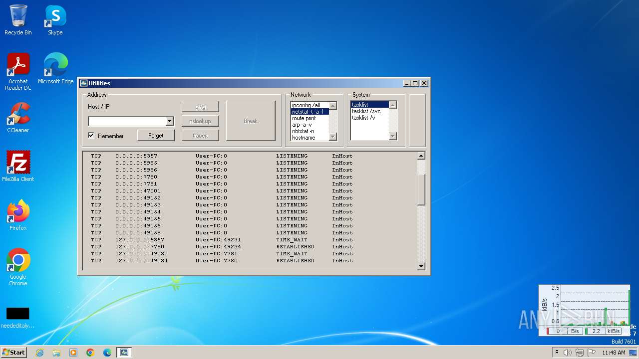Choose route print in Network list

coord(310,118)
